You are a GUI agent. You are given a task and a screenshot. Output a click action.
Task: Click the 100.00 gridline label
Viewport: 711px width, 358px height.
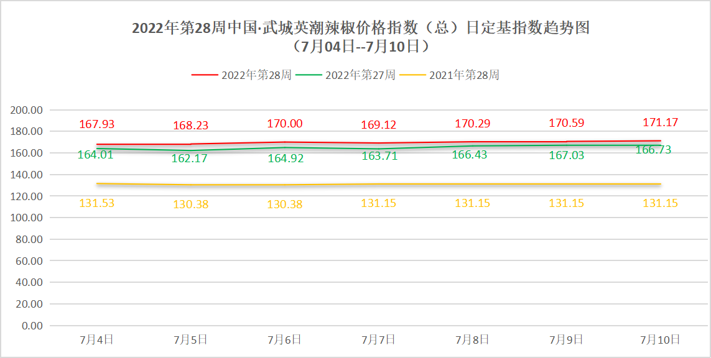click(26, 216)
